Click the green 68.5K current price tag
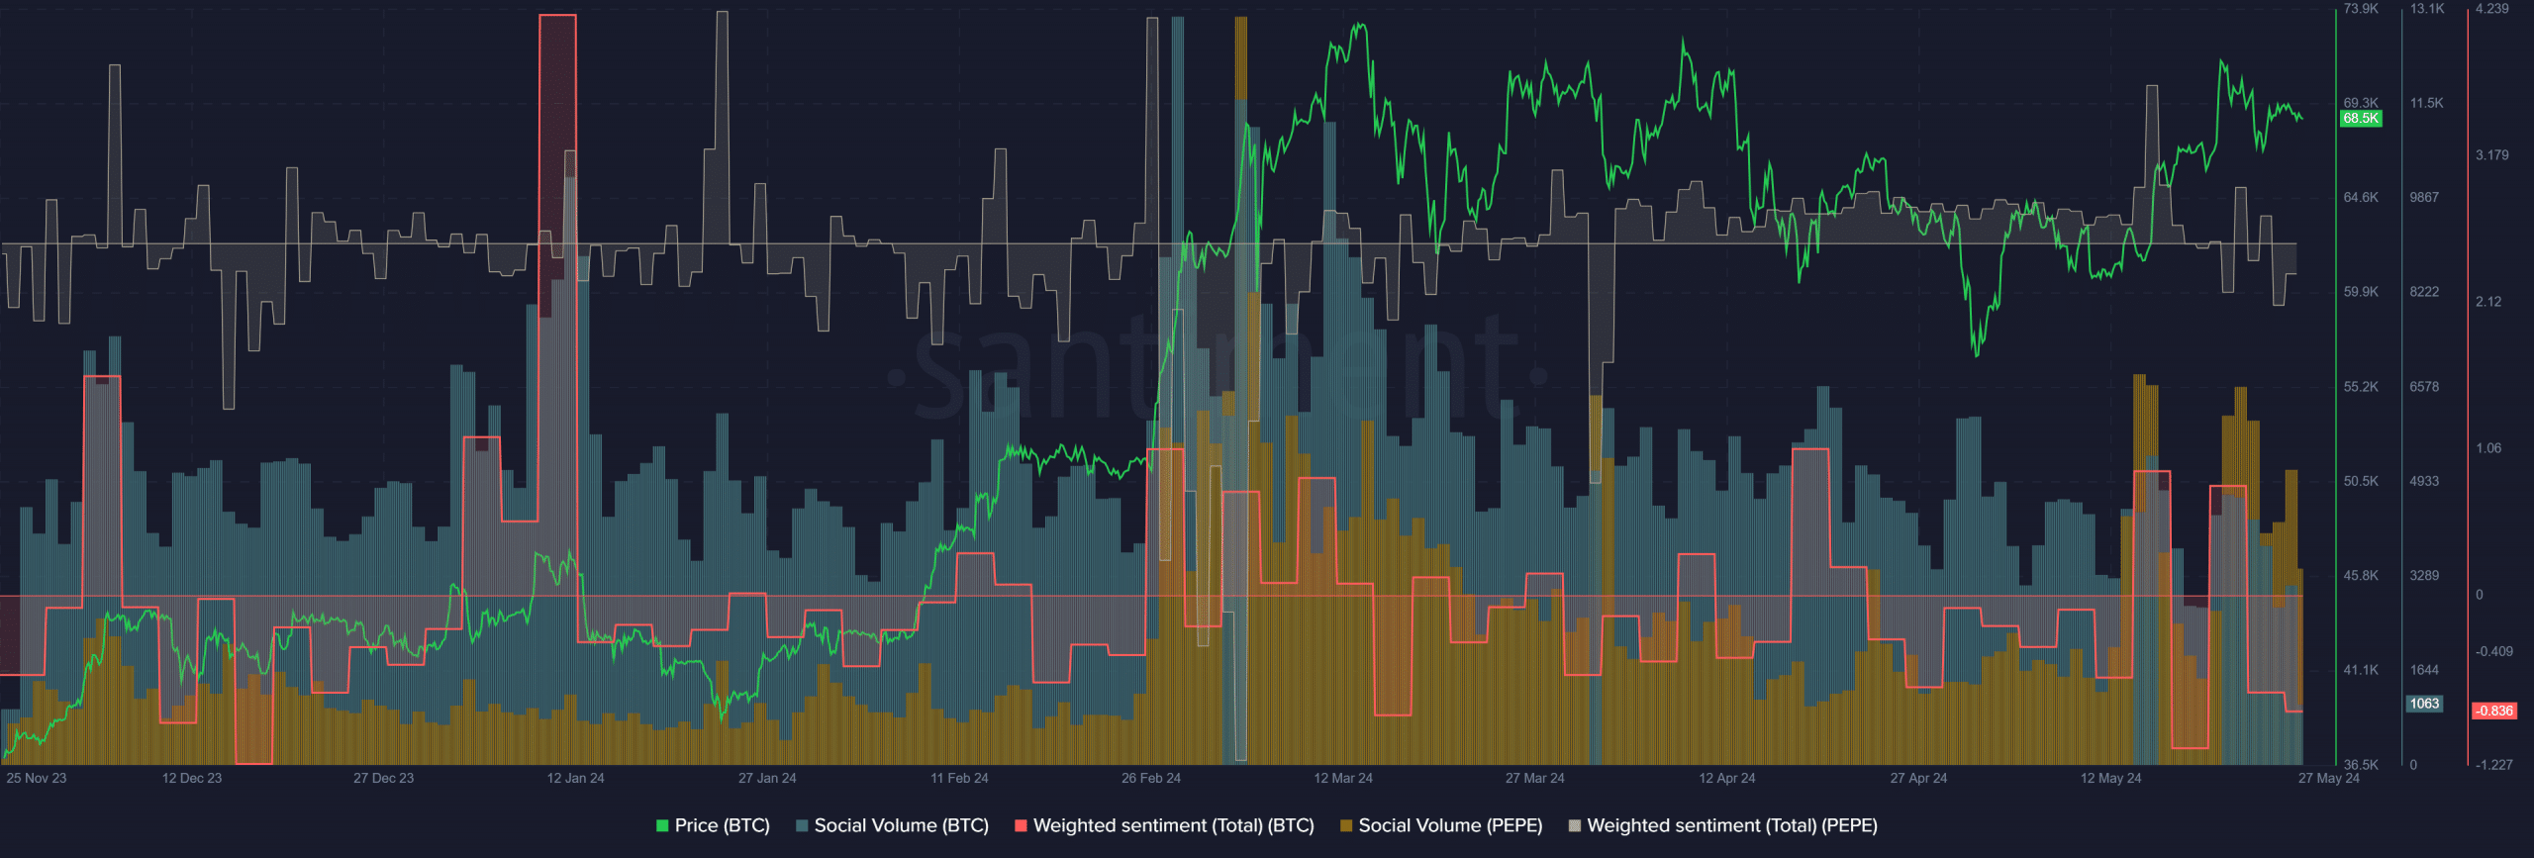This screenshot has height=858, width=2534. pos(2361,119)
